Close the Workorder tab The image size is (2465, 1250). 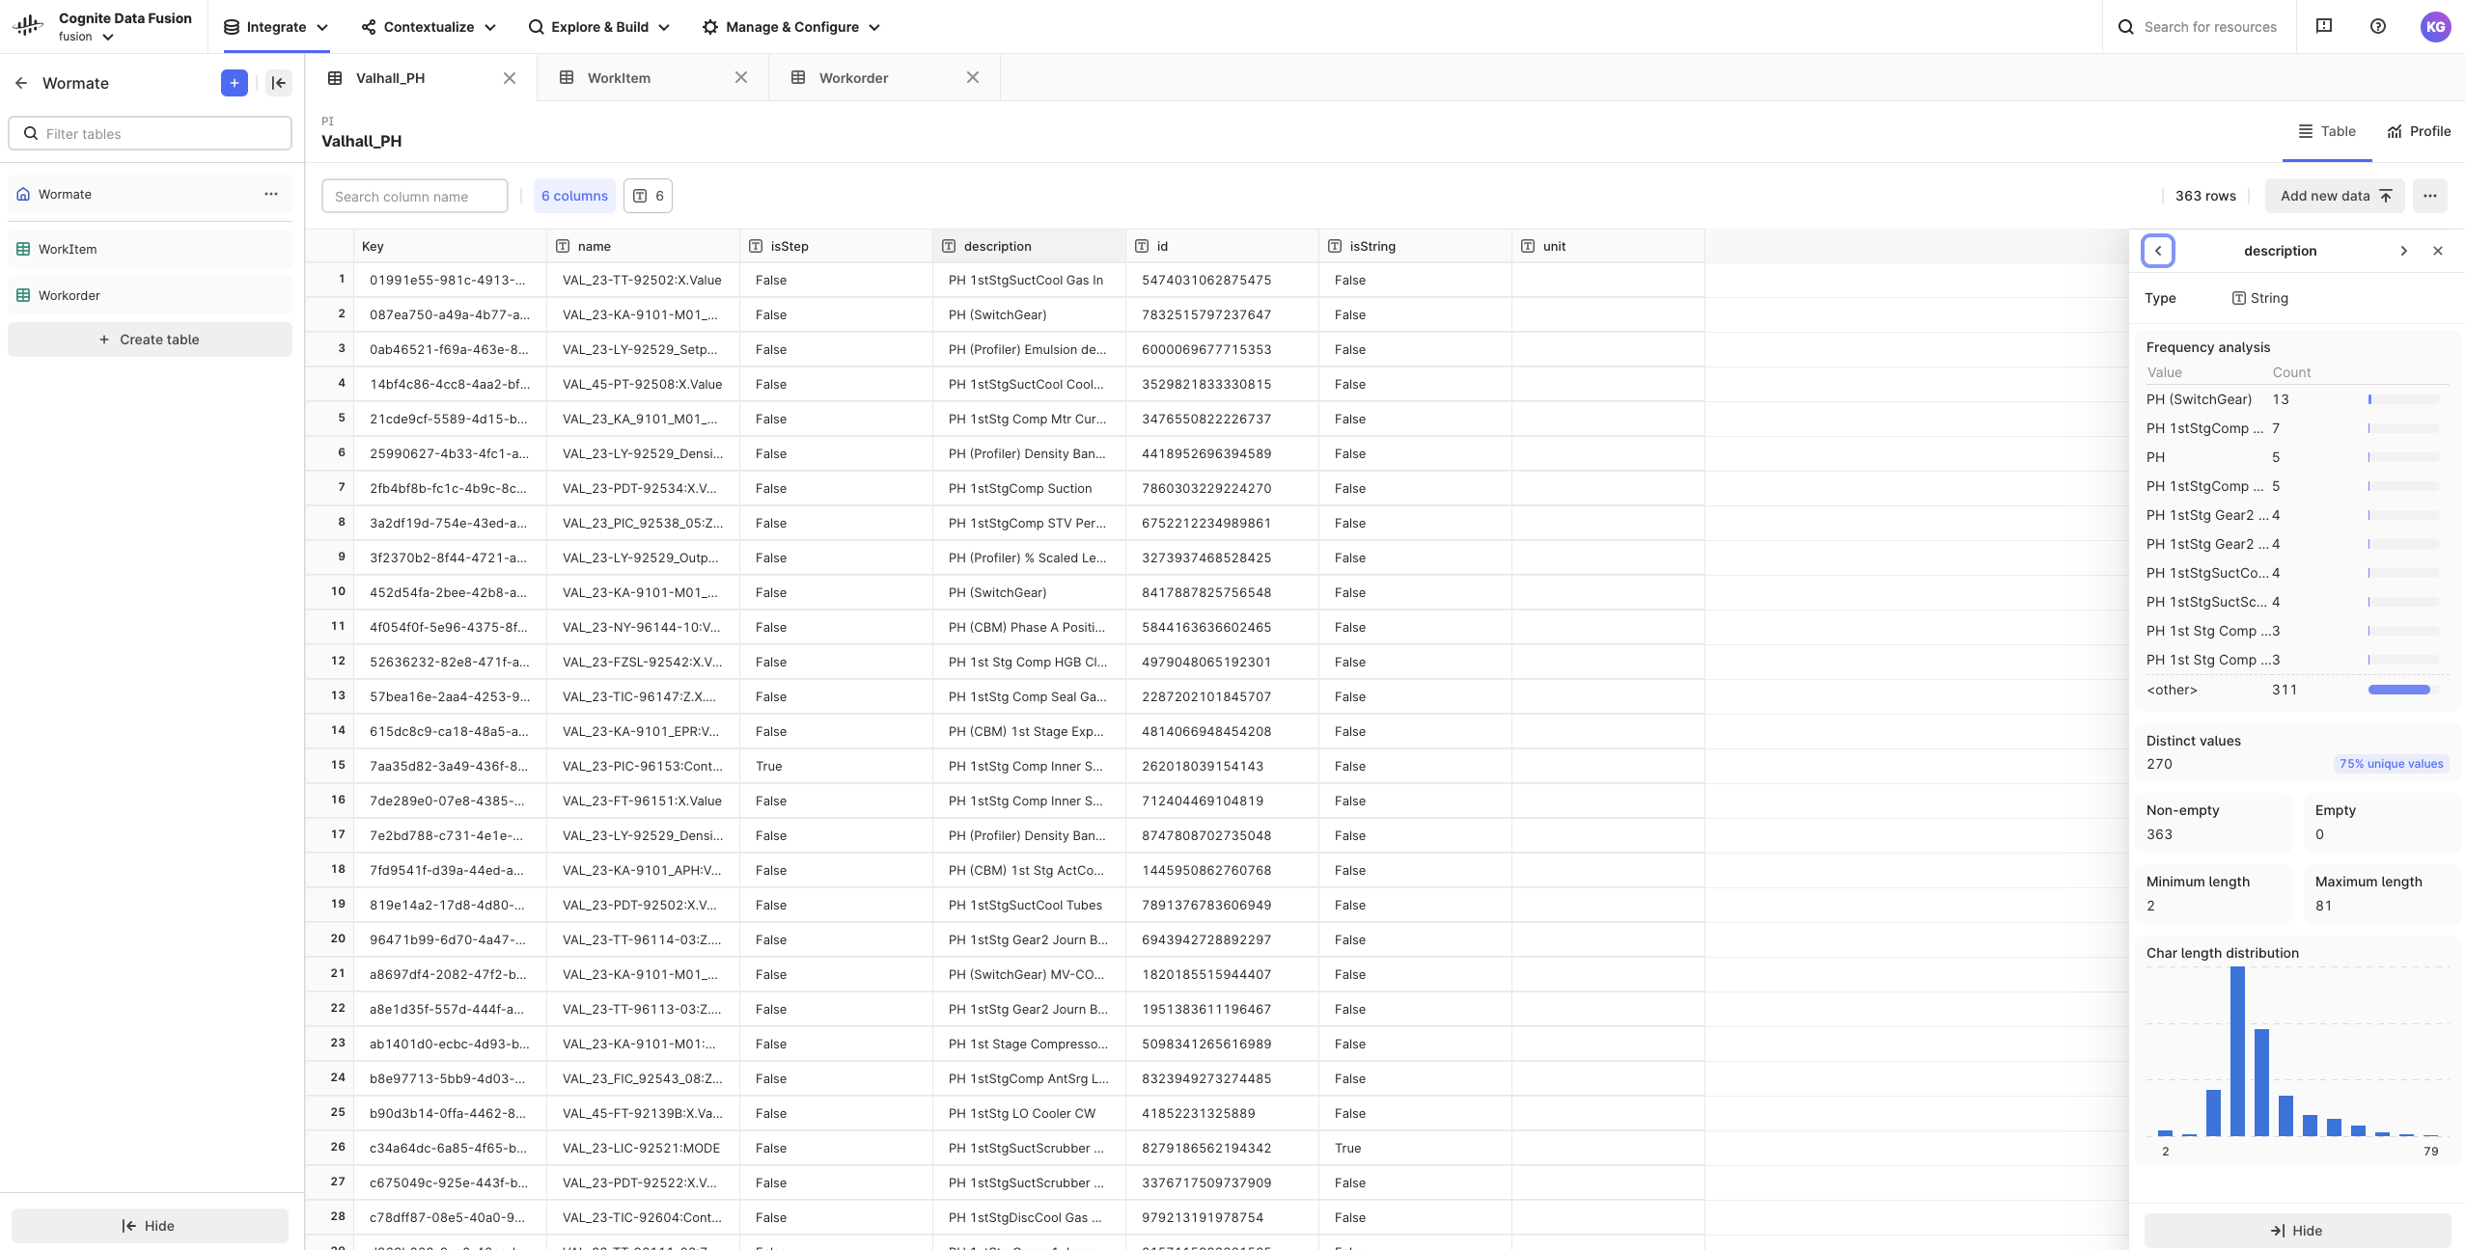click(x=973, y=78)
